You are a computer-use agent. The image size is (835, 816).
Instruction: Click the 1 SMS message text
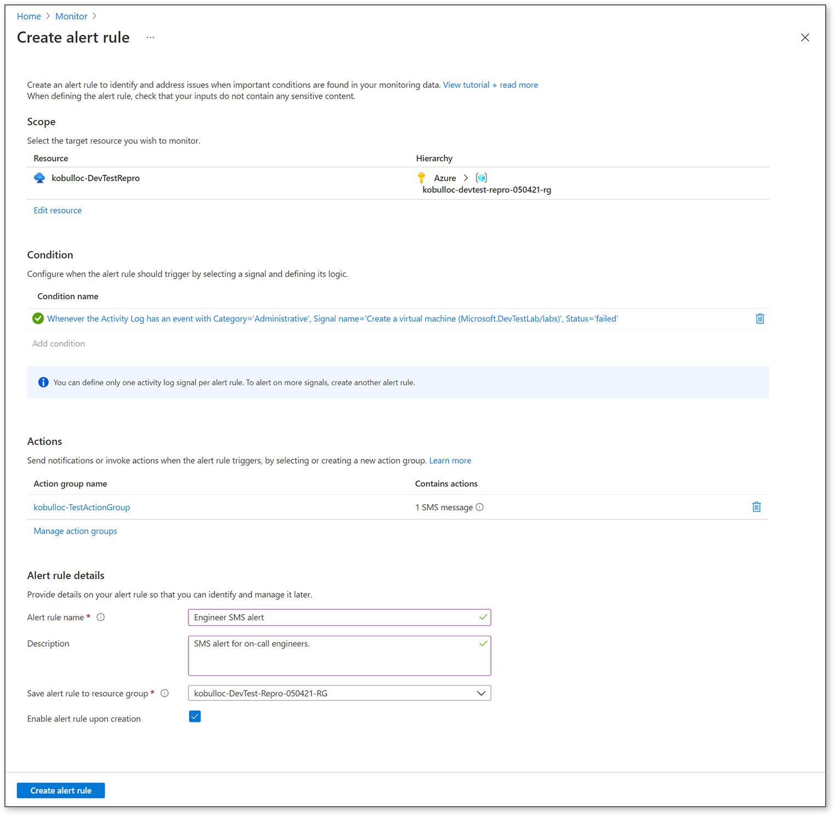(x=444, y=507)
